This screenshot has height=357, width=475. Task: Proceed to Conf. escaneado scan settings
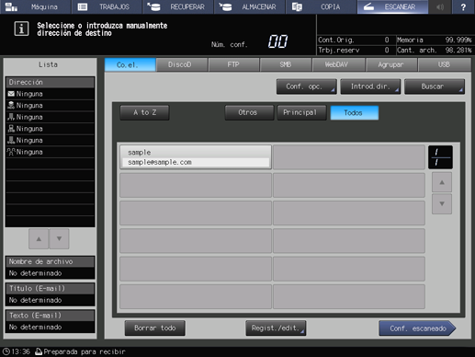(x=417, y=328)
